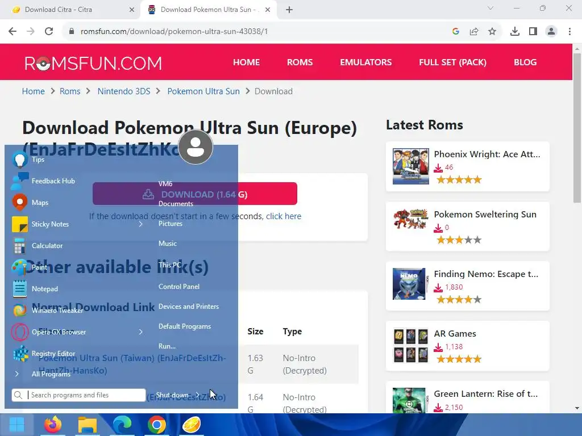Open Citra emulator from the taskbar
This screenshot has width=582, height=436.
pyautogui.click(x=192, y=425)
